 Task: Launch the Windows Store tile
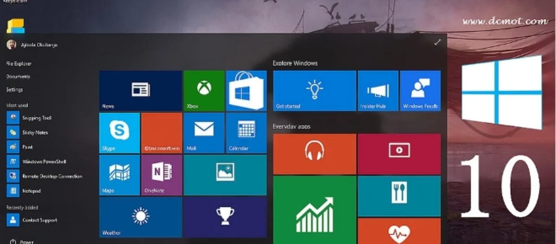(246, 91)
